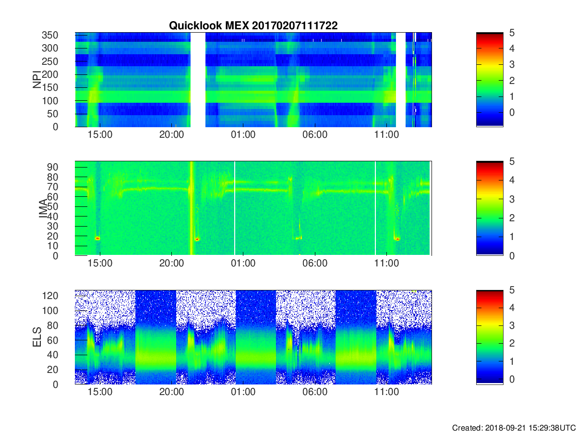Click the 0 label on ELS colorbar
Image resolution: width=576 pixels, height=432 pixels.
point(511,379)
